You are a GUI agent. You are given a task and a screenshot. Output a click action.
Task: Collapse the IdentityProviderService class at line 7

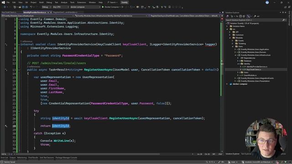[19, 45]
